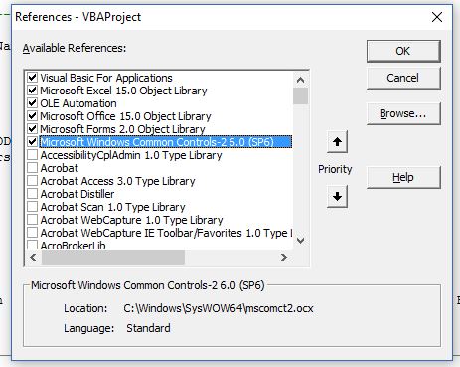This screenshot has width=460, height=367.
Task: Check Acrobat WebCapture IE Toolbar/Favorites box
Action: click(x=32, y=233)
